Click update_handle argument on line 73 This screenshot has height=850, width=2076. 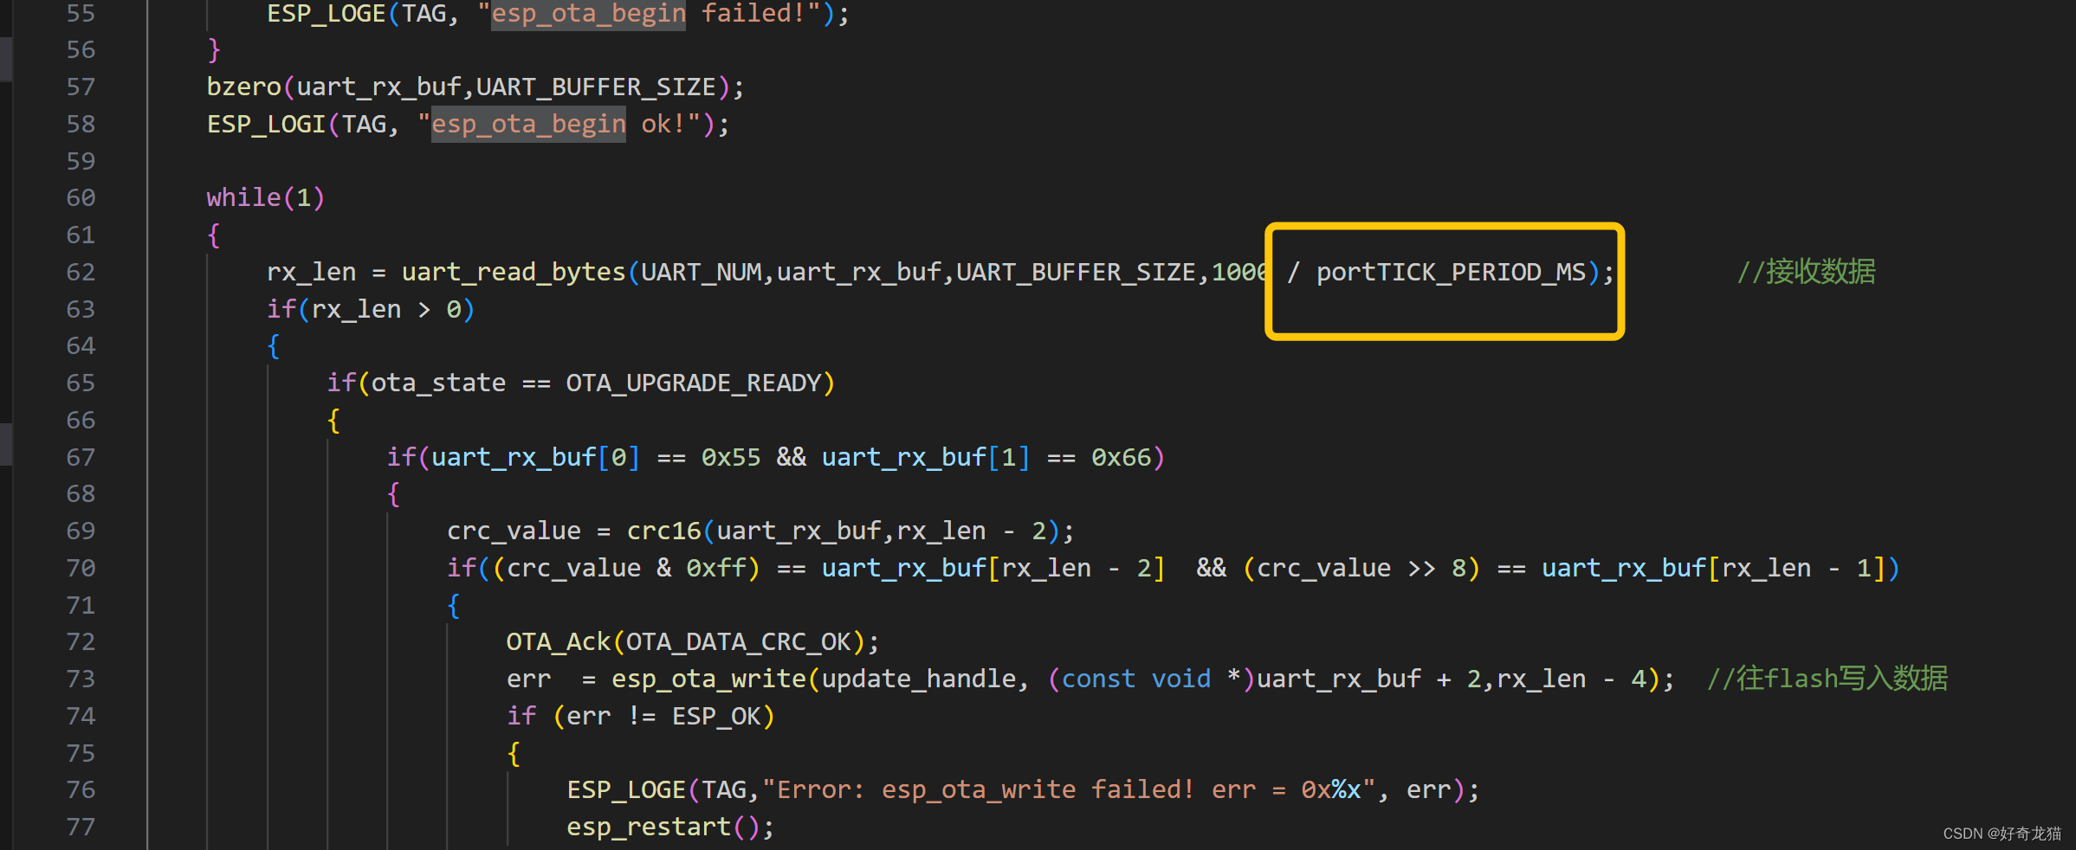click(x=919, y=679)
